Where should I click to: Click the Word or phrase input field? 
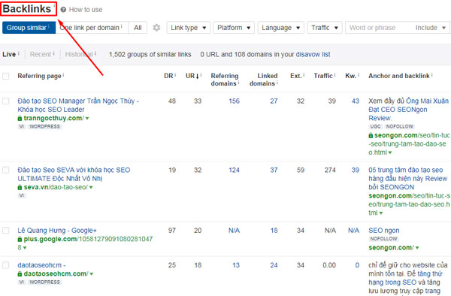click(377, 28)
